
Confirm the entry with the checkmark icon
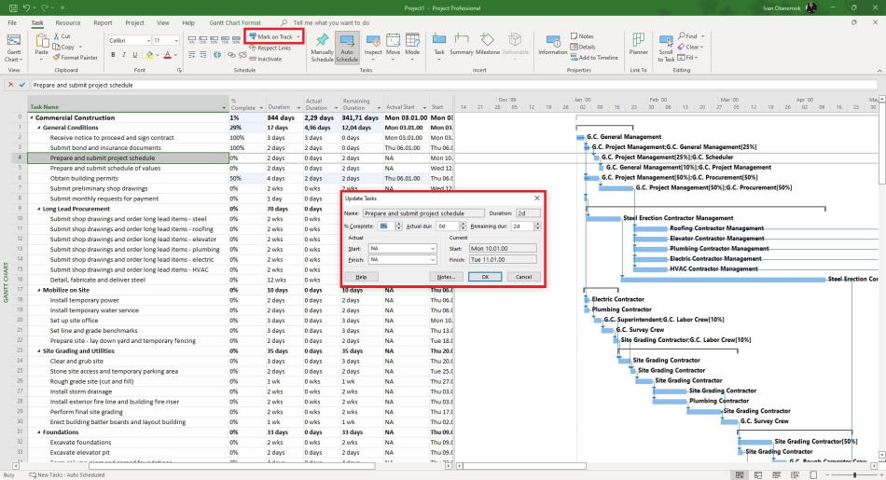(22, 85)
